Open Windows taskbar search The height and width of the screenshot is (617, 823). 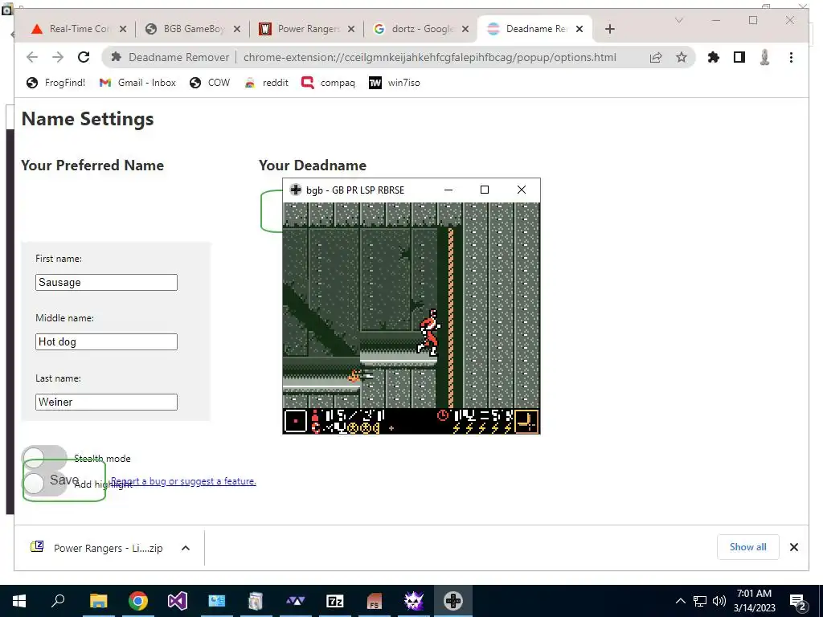58,601
